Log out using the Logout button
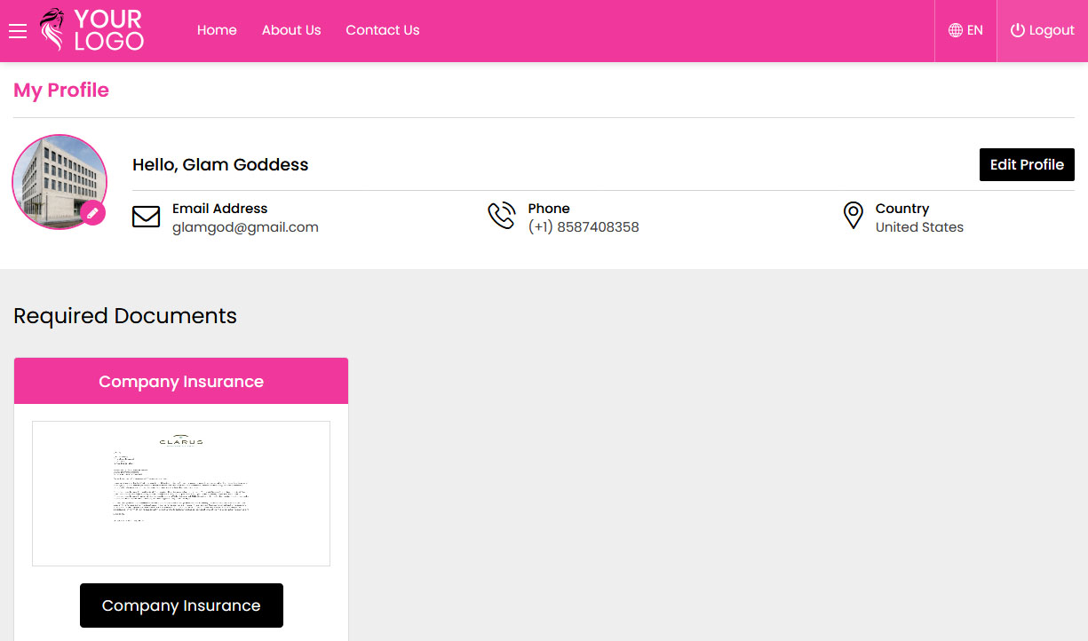1088x641 pixels. click(x=1043, y=30)
